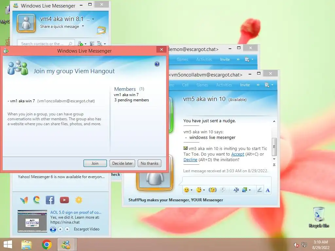Launch Chrome from the taskbar
The width and height of the screenshot is (335, 251).
46,244
